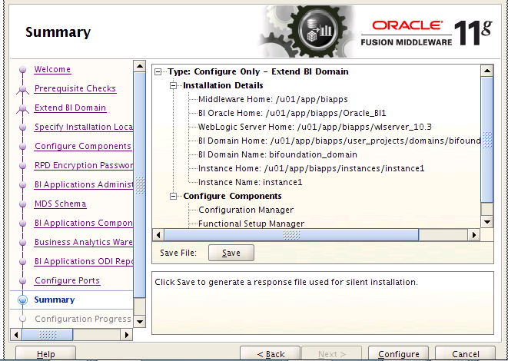Click the Summary step bullet icon
Screen dimensions: 508x361
(x=23, y=300)
